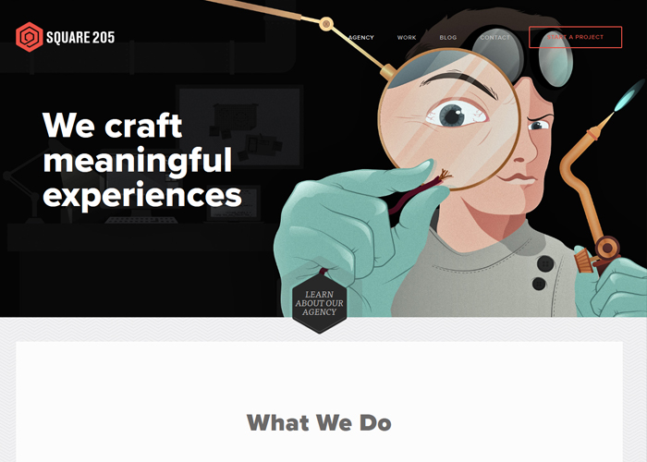Click the brass magnifying glass arm joint
The width and height of the screenshot is (647, 462).
[326, 24]
